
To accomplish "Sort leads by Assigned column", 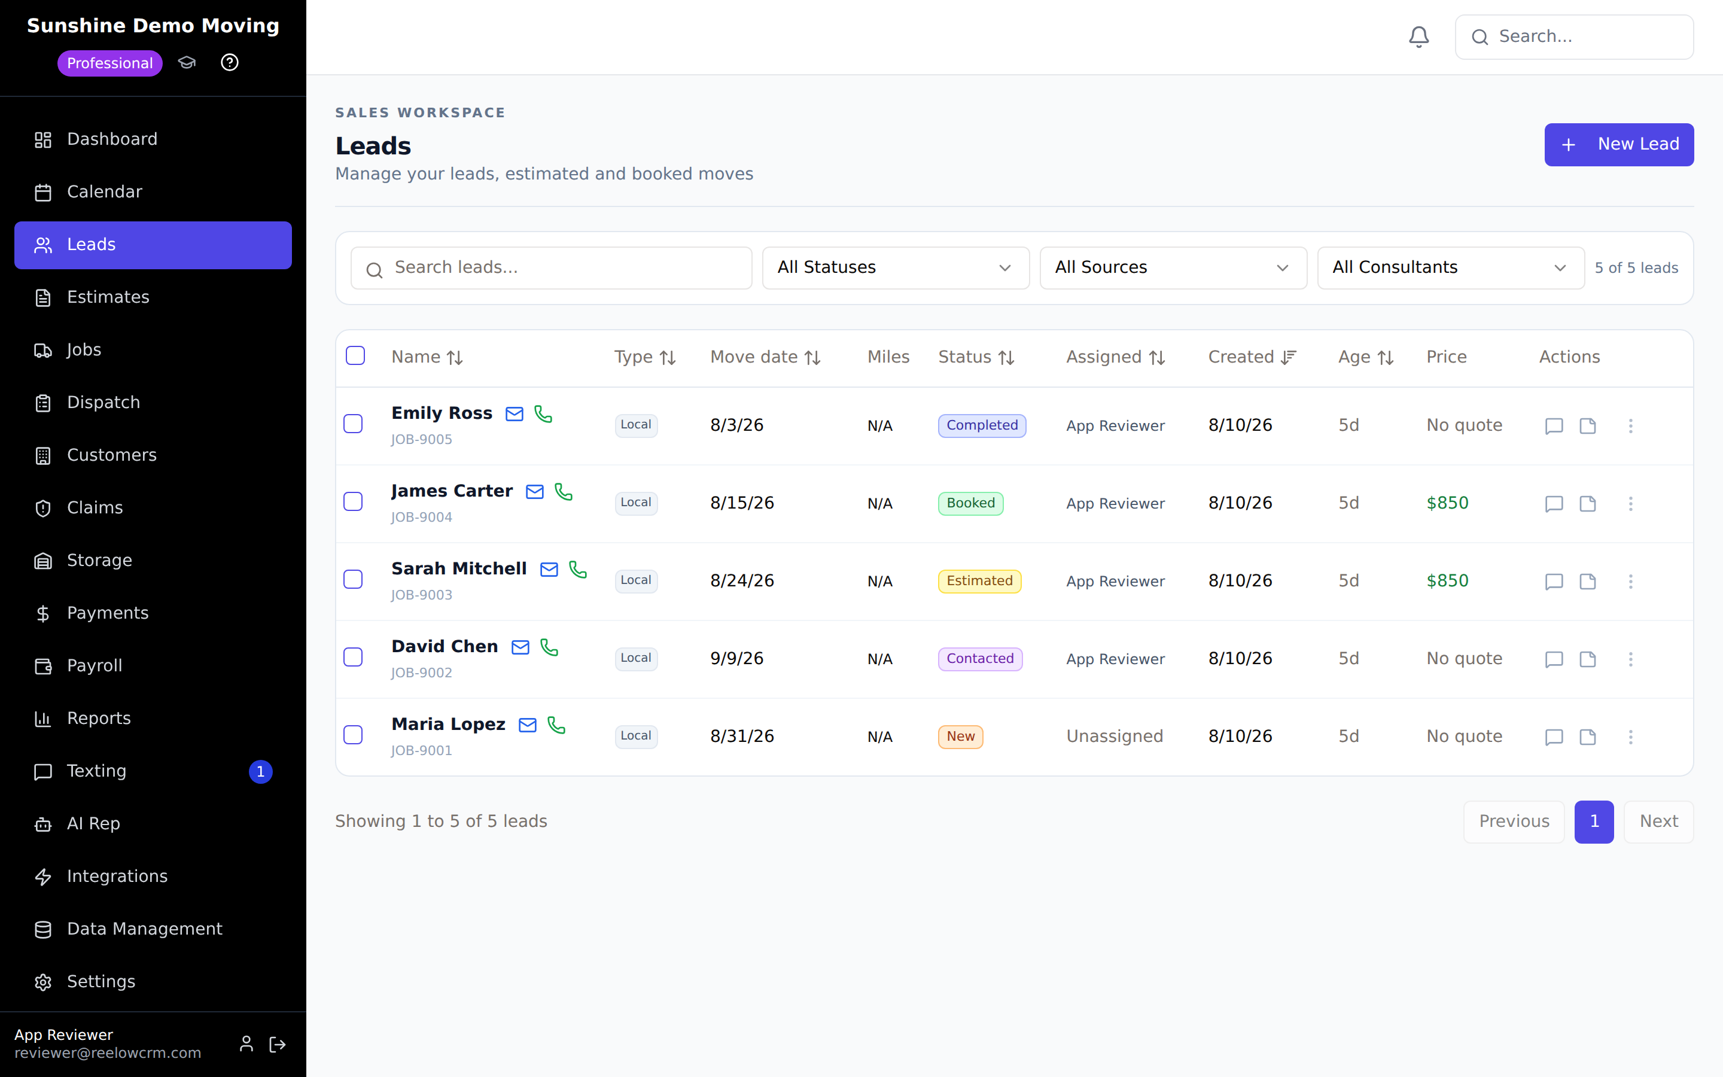I will [1116, 357].
